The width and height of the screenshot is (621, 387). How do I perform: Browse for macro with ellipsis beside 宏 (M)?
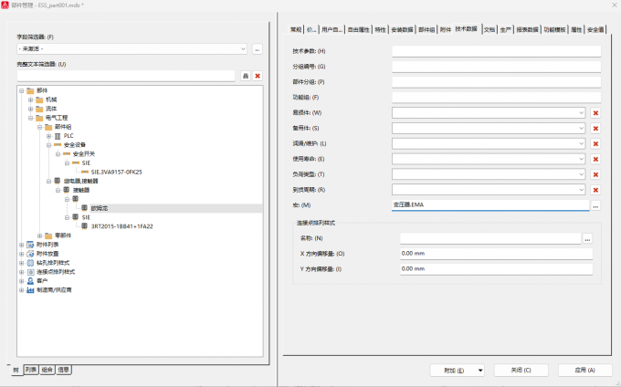pos(595,205)
